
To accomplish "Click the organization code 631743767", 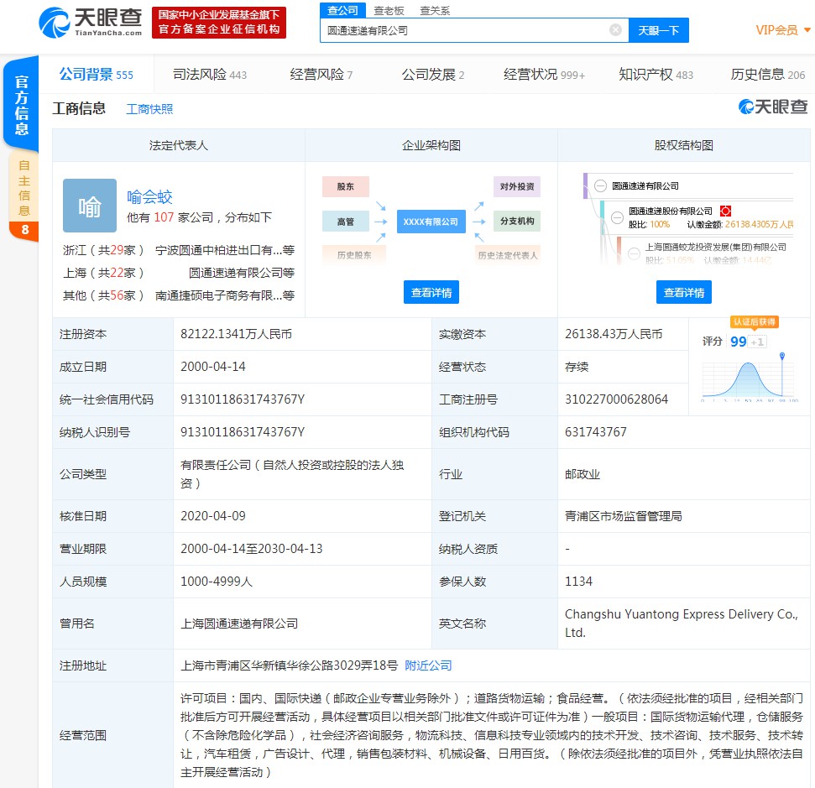I will (596, 432).
